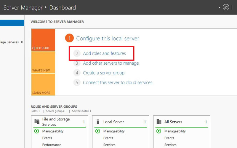Click Add roles and features link
237x148 pixels.
(x=104, y=53)
